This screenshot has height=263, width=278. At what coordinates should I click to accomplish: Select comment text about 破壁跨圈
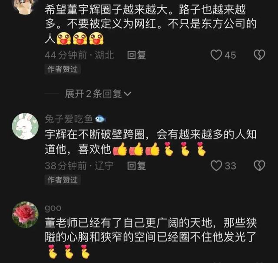[x=151, y=142]
